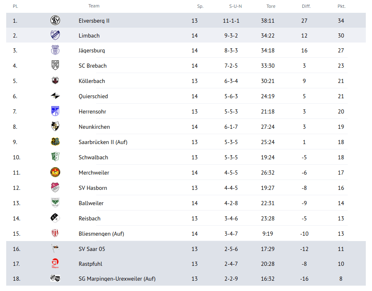
Task: Click the Elversberg II club crest
Action: pos(55,21)
